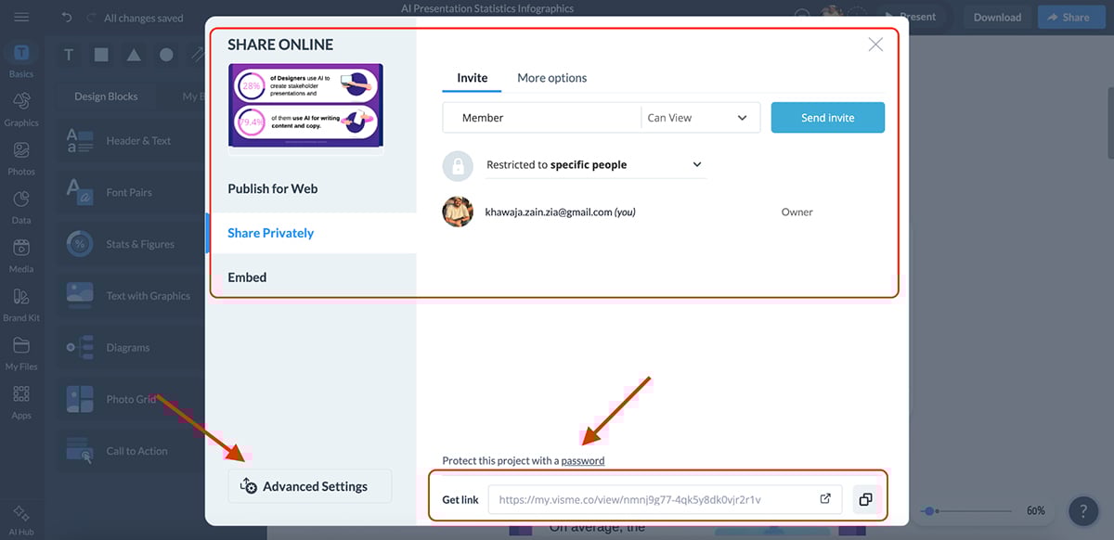Viewport: 1114px width, 540px height.
Task: Expand the Restricted to specific people dropdown
Action: point(594,165)
